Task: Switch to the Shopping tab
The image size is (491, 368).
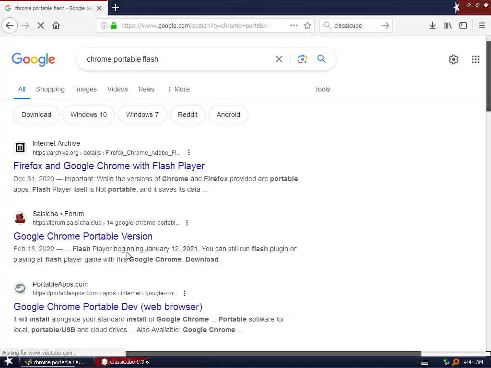Action: pos(50,89)
